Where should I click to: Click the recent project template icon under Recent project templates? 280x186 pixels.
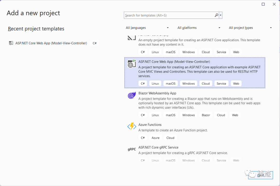(x=11, y=43)
